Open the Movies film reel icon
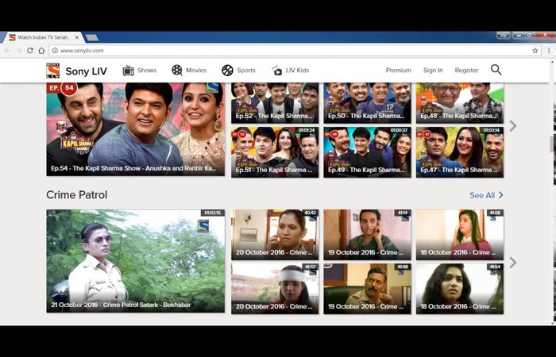 pyautogui.click(x=177, y=70)
